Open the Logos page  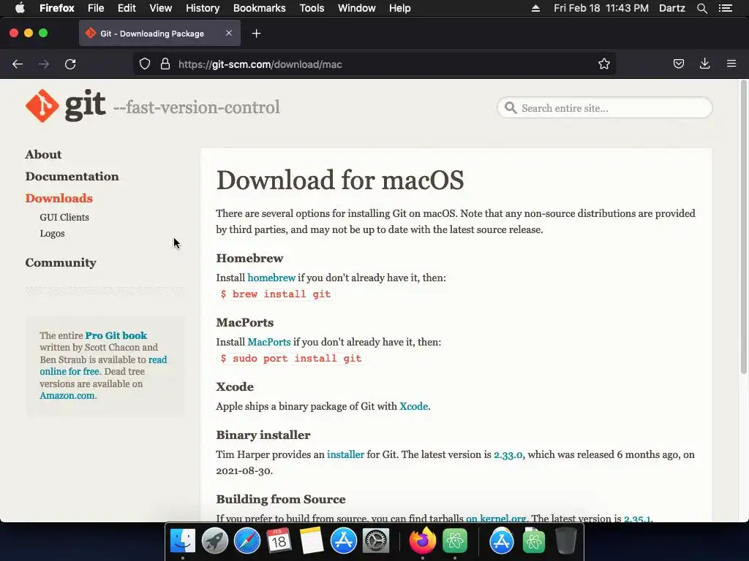pyautogui.click(x=52, y=233)
